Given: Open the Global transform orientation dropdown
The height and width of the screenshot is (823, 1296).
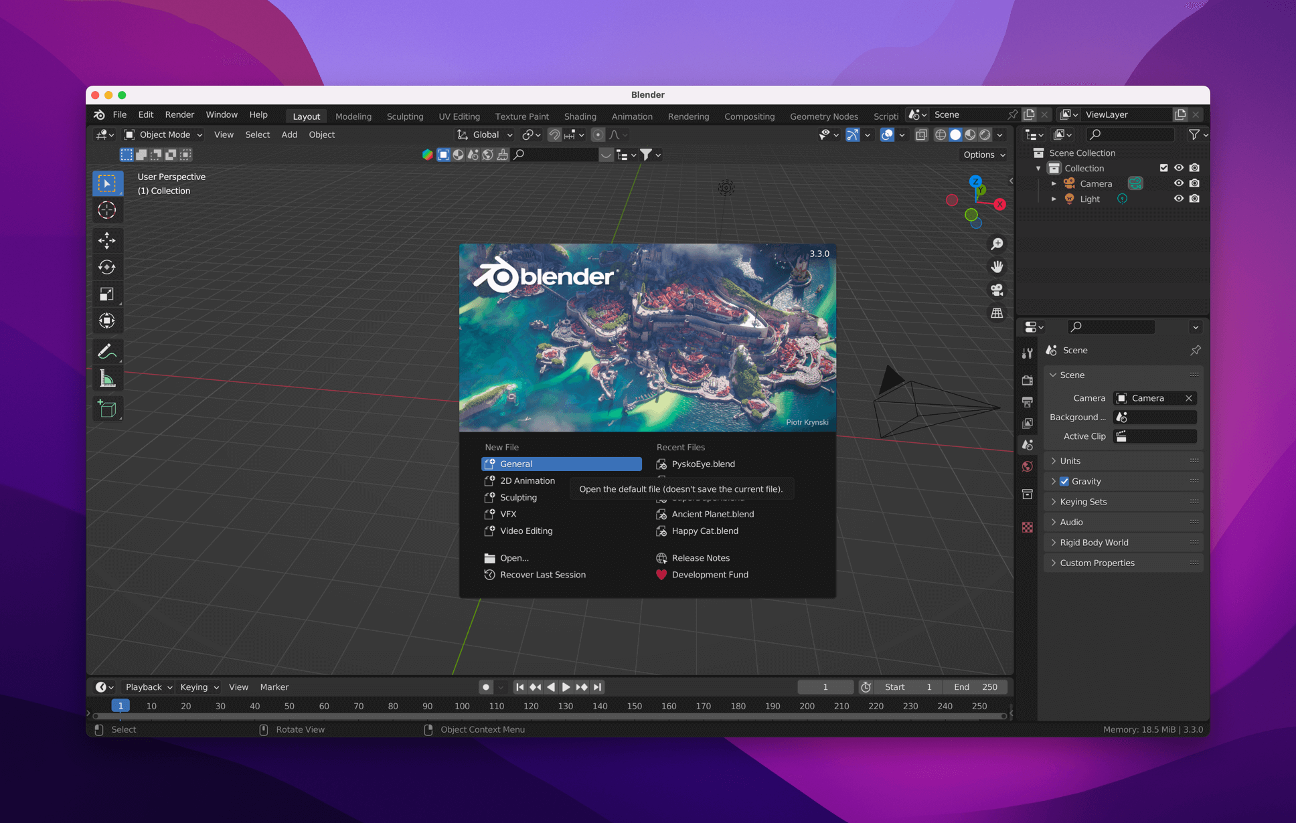Looking at the screenshot, I should click(x=484, y=134).
